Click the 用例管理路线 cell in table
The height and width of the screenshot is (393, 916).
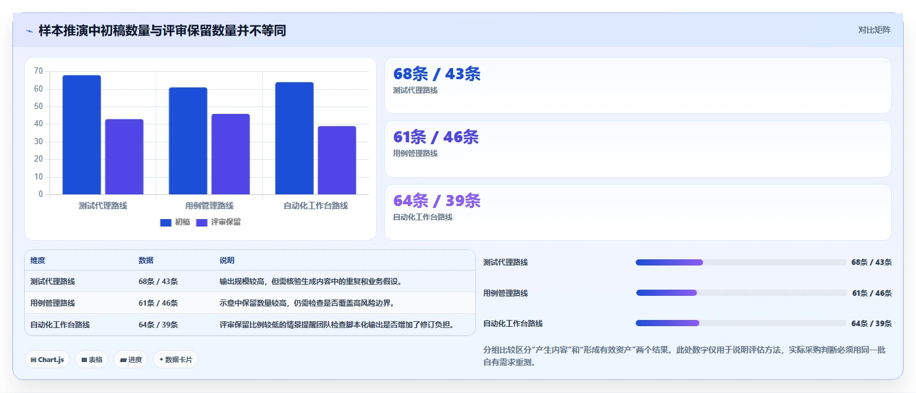click(53, 303)
